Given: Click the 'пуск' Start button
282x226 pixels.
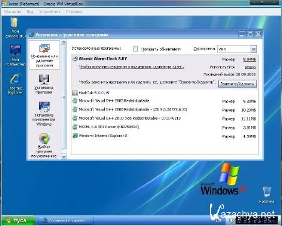Looking at the screenshot, I should (x=18, y=220).
